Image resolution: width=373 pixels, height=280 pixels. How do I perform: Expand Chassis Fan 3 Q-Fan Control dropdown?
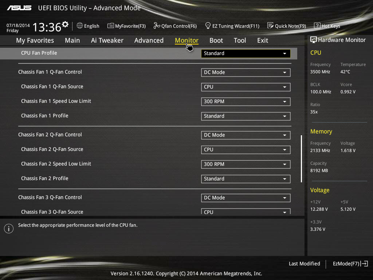click(246, 198)
